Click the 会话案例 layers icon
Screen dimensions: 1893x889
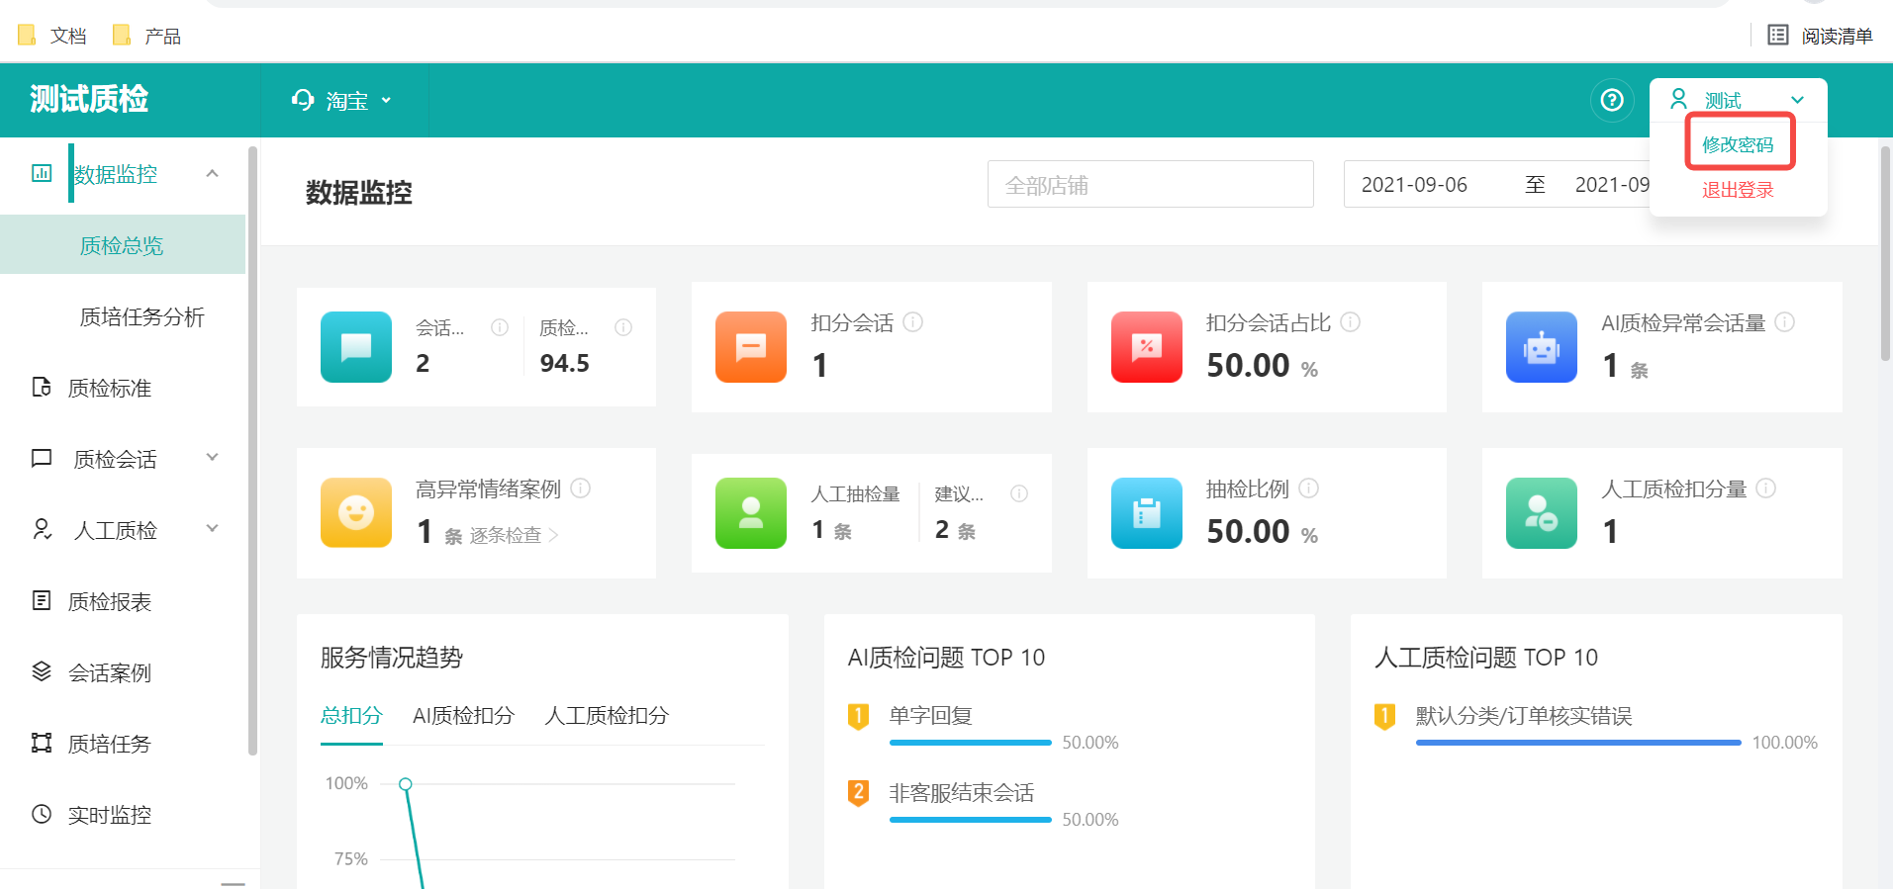(42, 671)
